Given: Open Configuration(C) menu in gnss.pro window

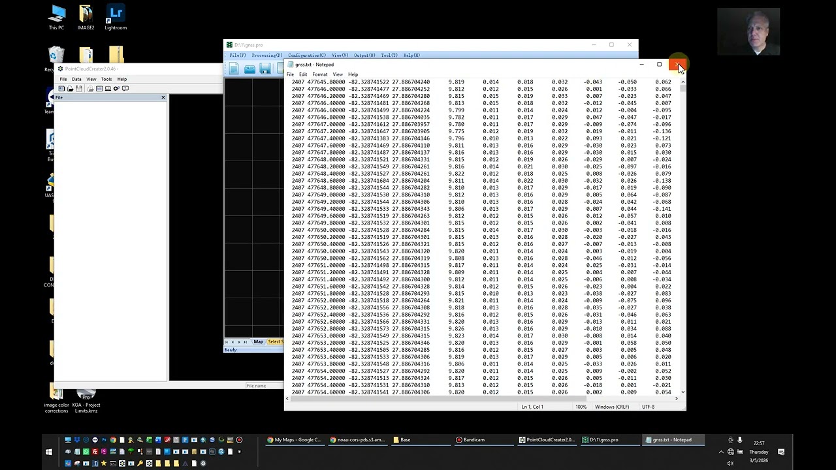Looking at the screenshot, I should pos(307,55).
